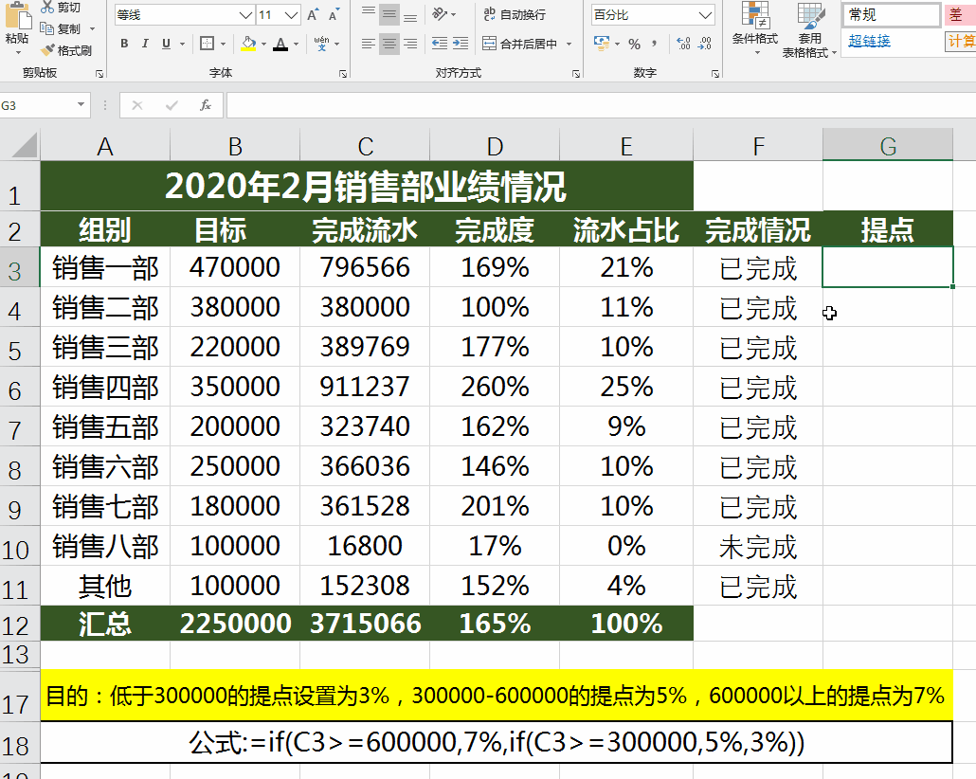Image resolution: width=976 pixels, height=779 pixels.
Task: Click the formula bar cancel X icon
Action: click(x=137, y=105)
